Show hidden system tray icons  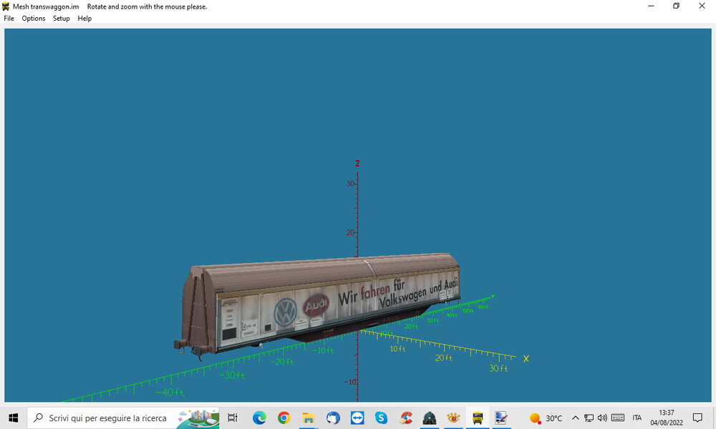tap(576, 418)
